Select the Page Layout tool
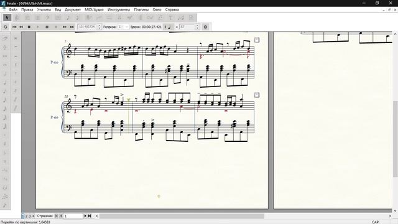The width and height of the screenshot is (398, 224). [191, 17]
